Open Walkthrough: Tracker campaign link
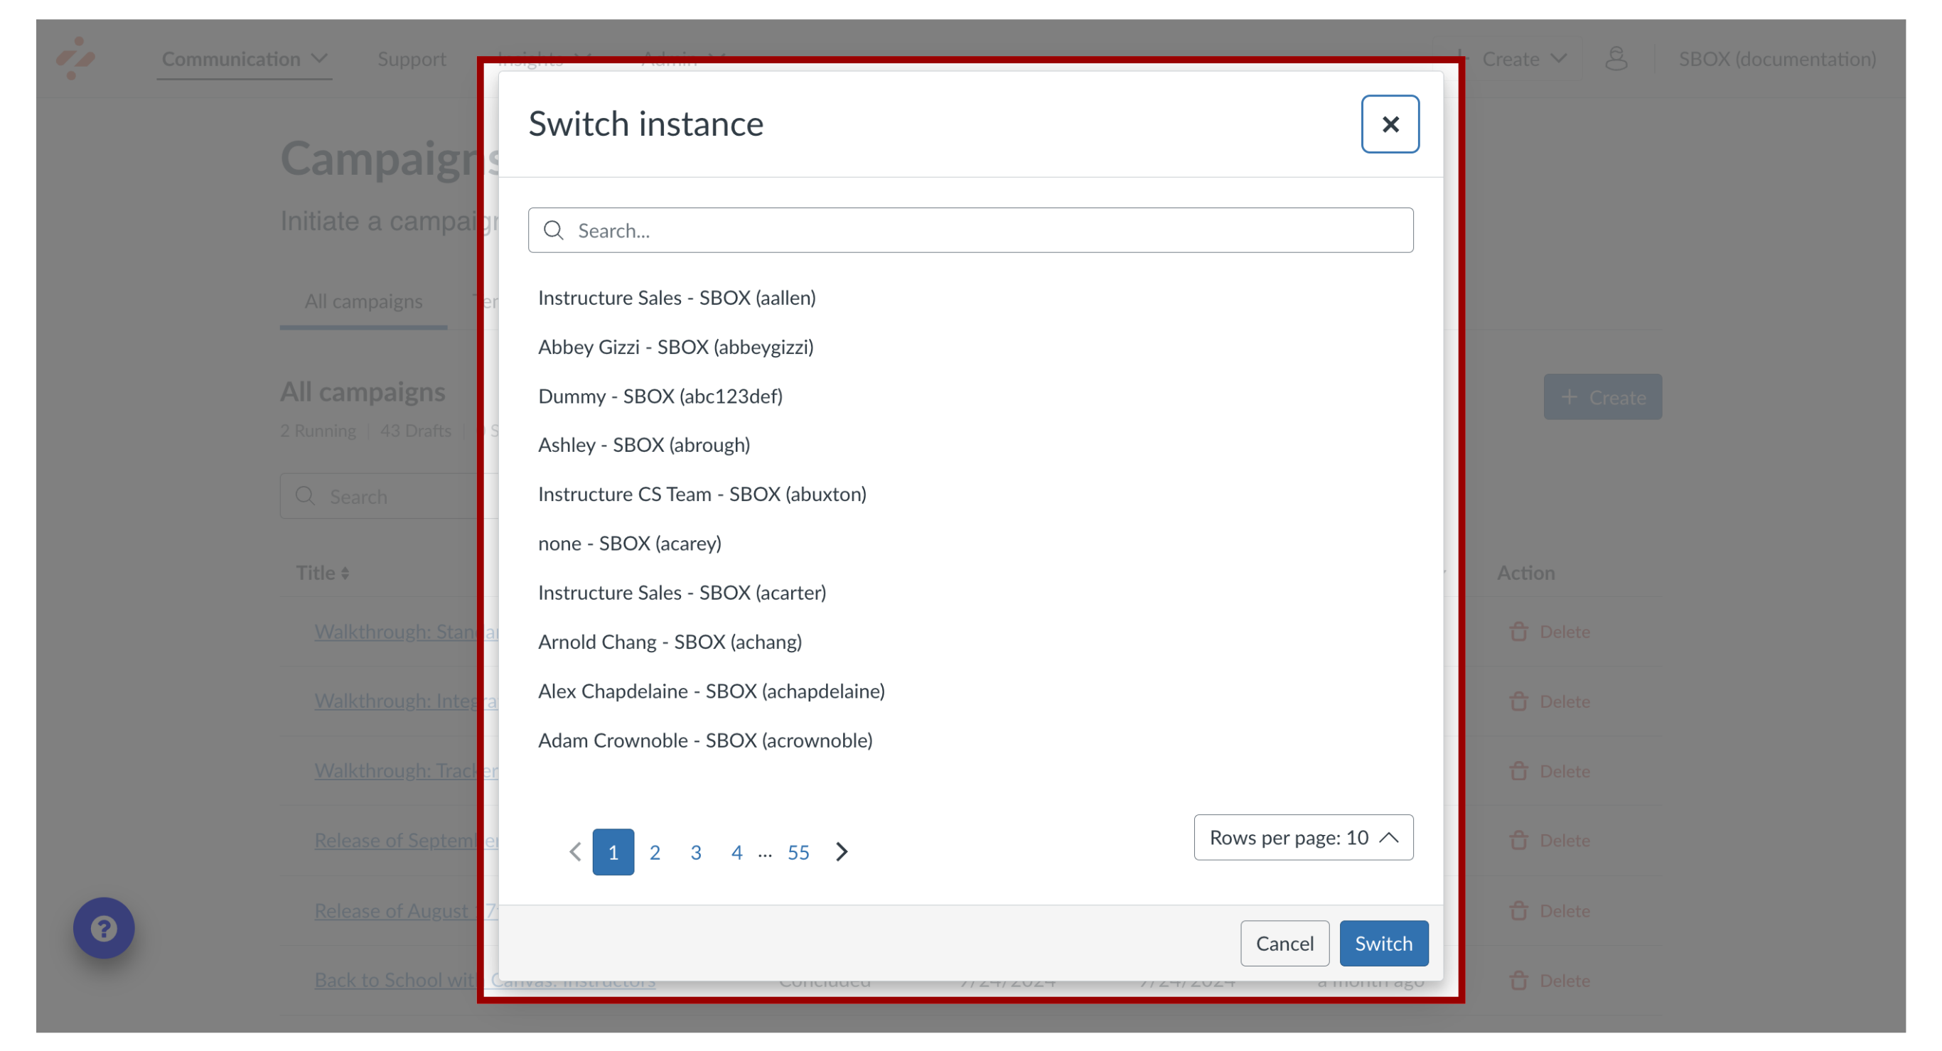Image resolution: width=1942 pixels, height=1051 pixels. 407,771
